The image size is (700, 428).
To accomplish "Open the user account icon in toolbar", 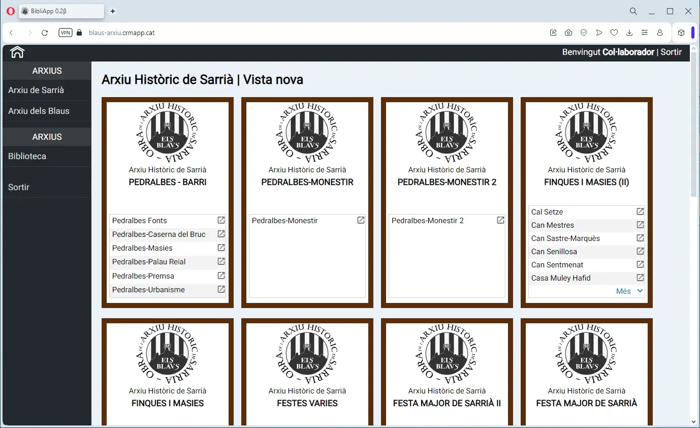I will [660, 33].
